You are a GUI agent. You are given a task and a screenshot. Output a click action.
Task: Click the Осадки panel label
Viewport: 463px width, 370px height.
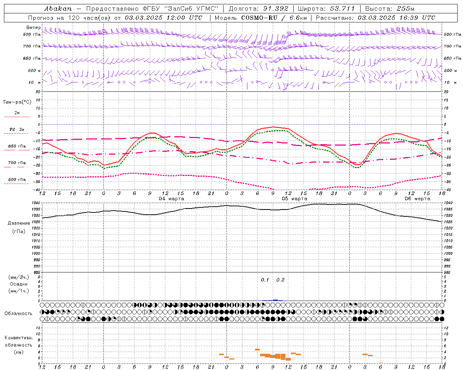(19, 284)
